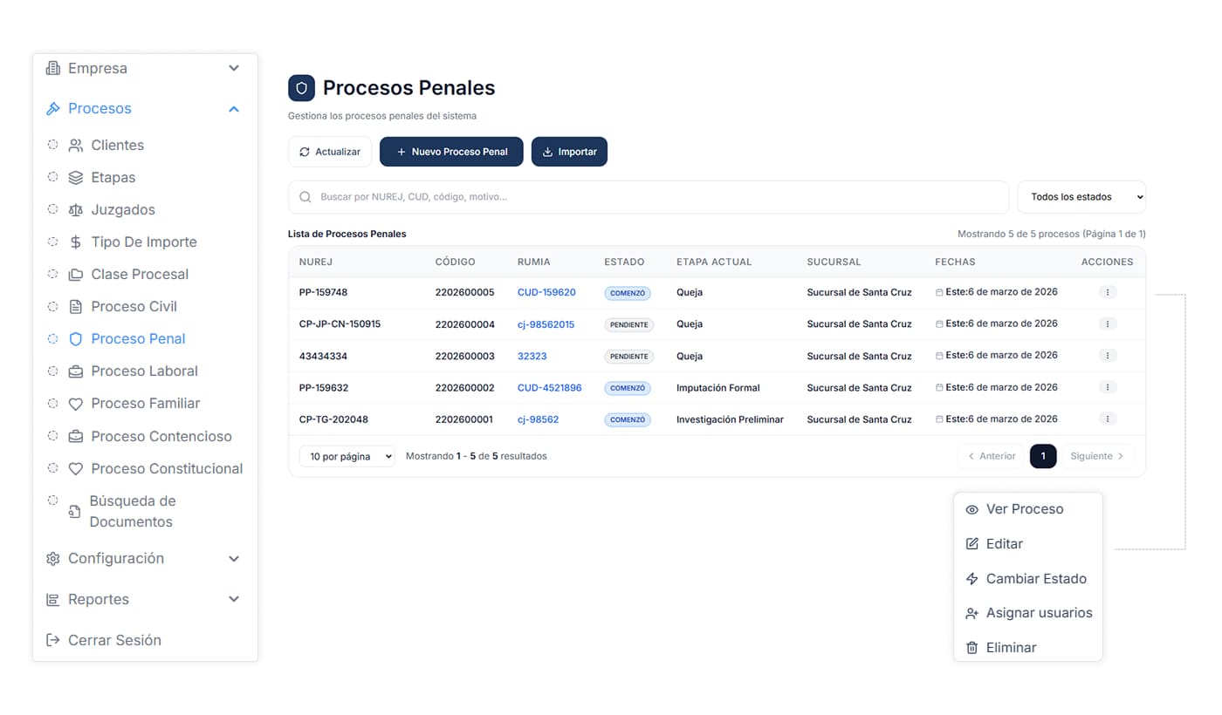Image resolution: width=1222 pixels, height=715 pixels.
Task: Click the Anterior pagination button
Action: 991,456
